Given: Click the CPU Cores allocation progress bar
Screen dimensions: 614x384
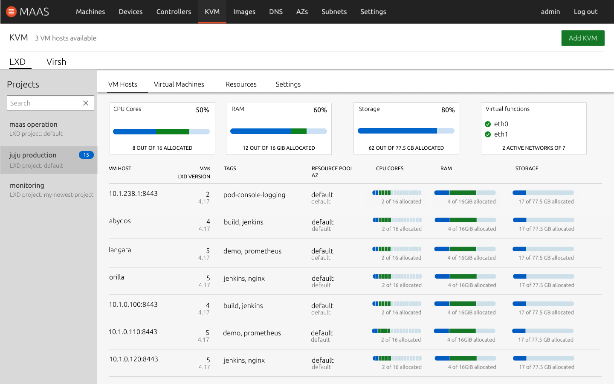Looking at the screenshot, I should pyautogui.click(x=161, y=131).
